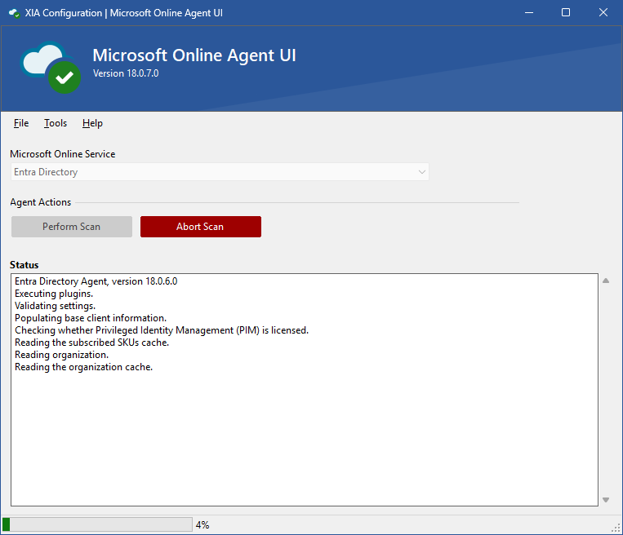Click the 4% progress label
The image size is (623, 535).
point(202,525)
